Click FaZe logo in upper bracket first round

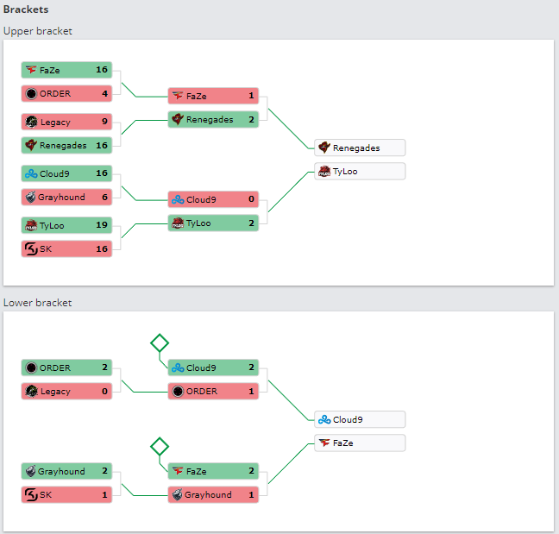[31, 70]
